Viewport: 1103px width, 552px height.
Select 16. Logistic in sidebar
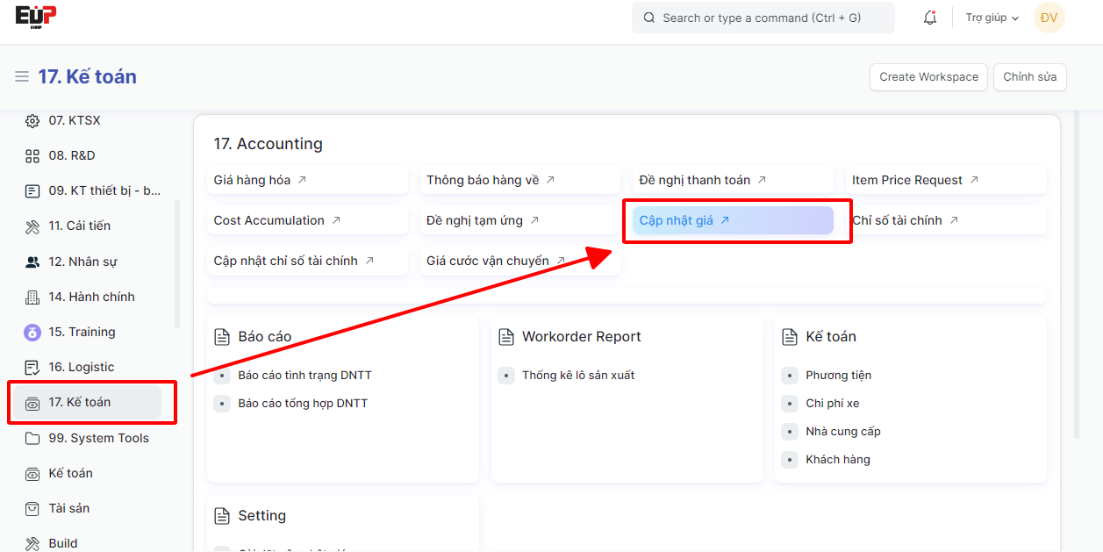(x=81, y=367)
